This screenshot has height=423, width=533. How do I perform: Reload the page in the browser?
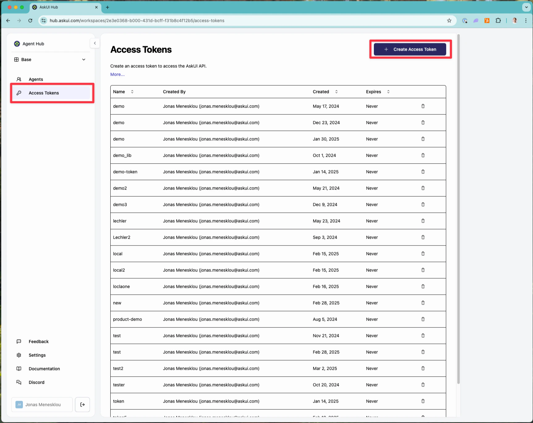[x=30, y=21]
